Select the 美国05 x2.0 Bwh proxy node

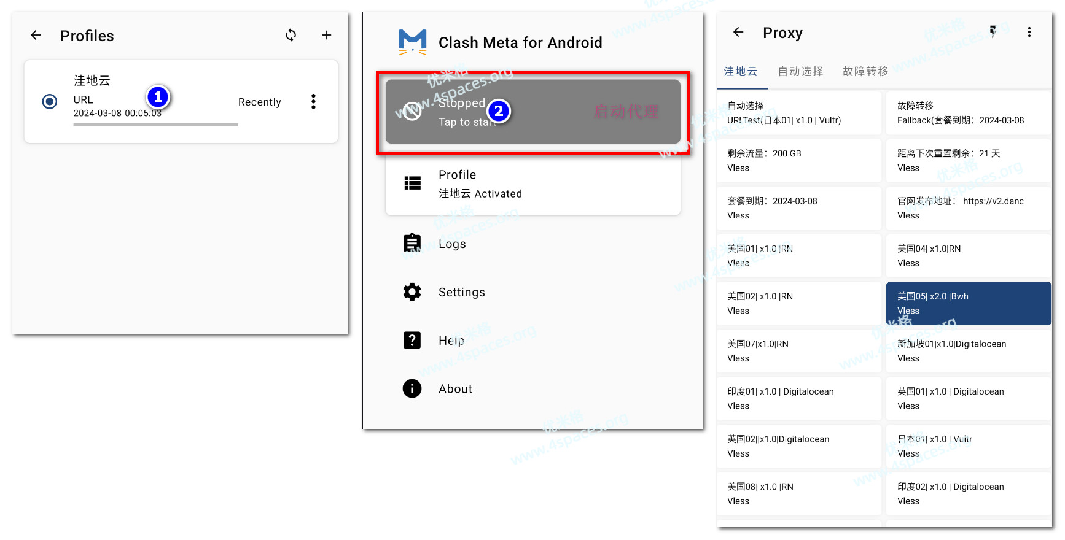click(x=969, y=303)
